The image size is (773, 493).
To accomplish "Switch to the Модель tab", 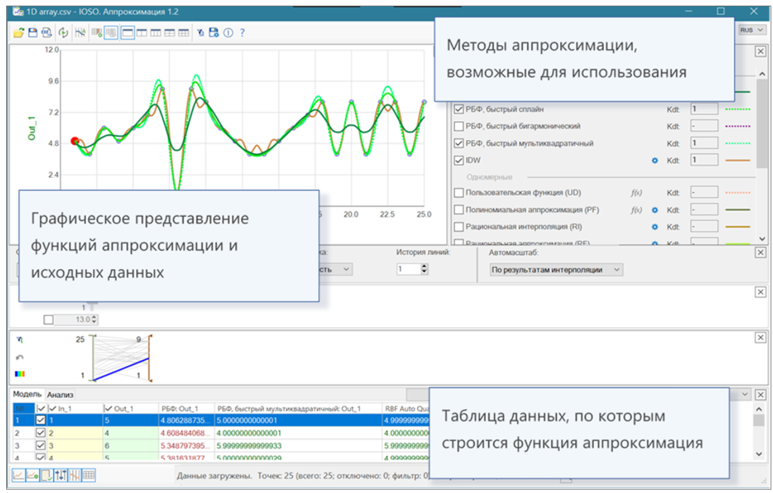I will coord(27,394).
